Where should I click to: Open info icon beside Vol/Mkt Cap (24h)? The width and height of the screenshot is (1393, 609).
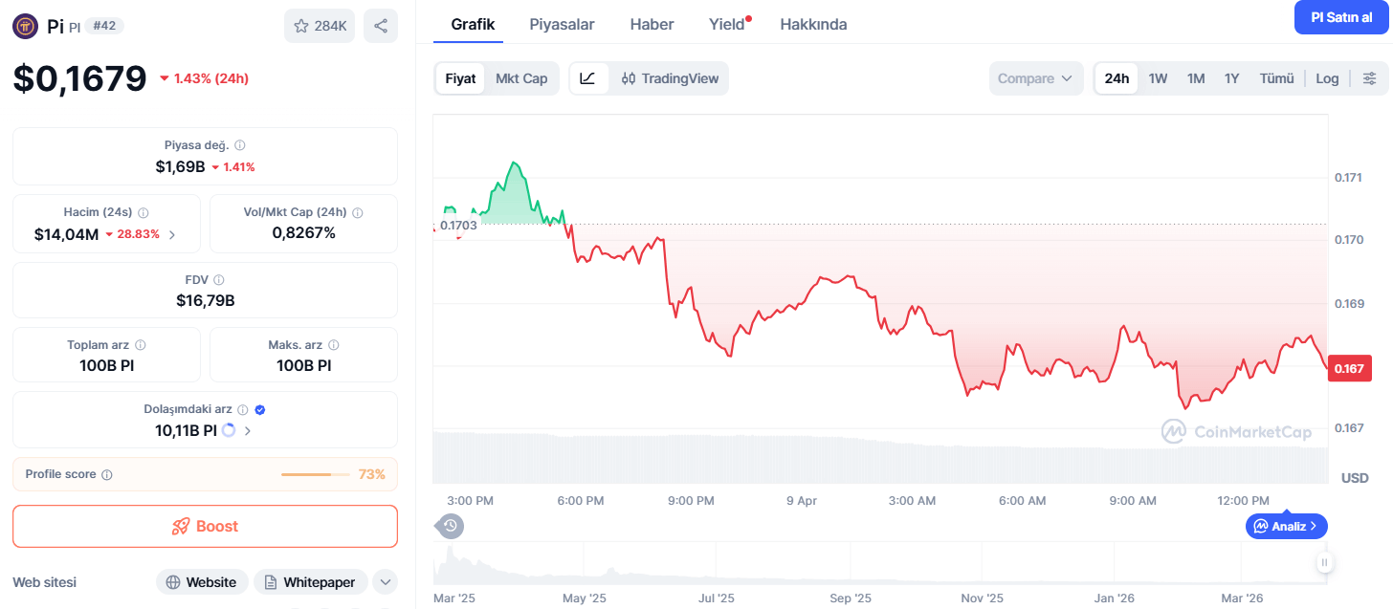coord(357,212)
